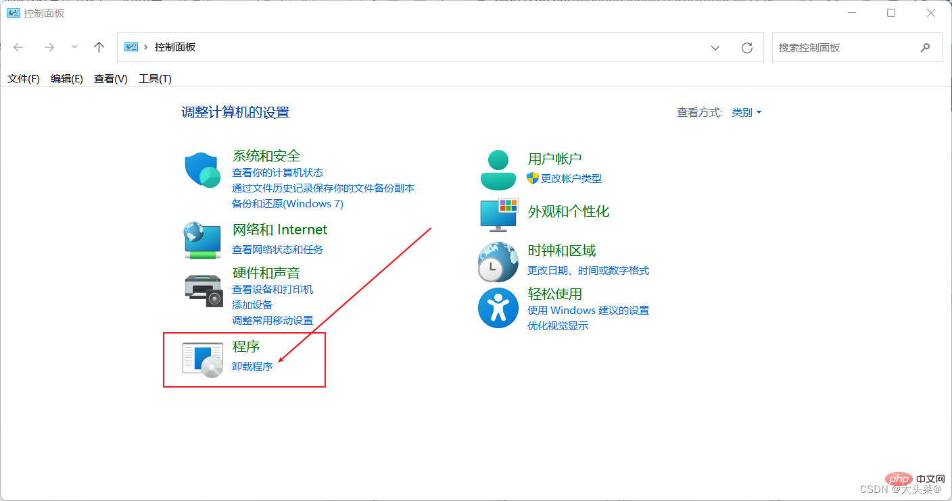Click the back navigation arrow
This screenshot has width=952, height=501.
18,47
